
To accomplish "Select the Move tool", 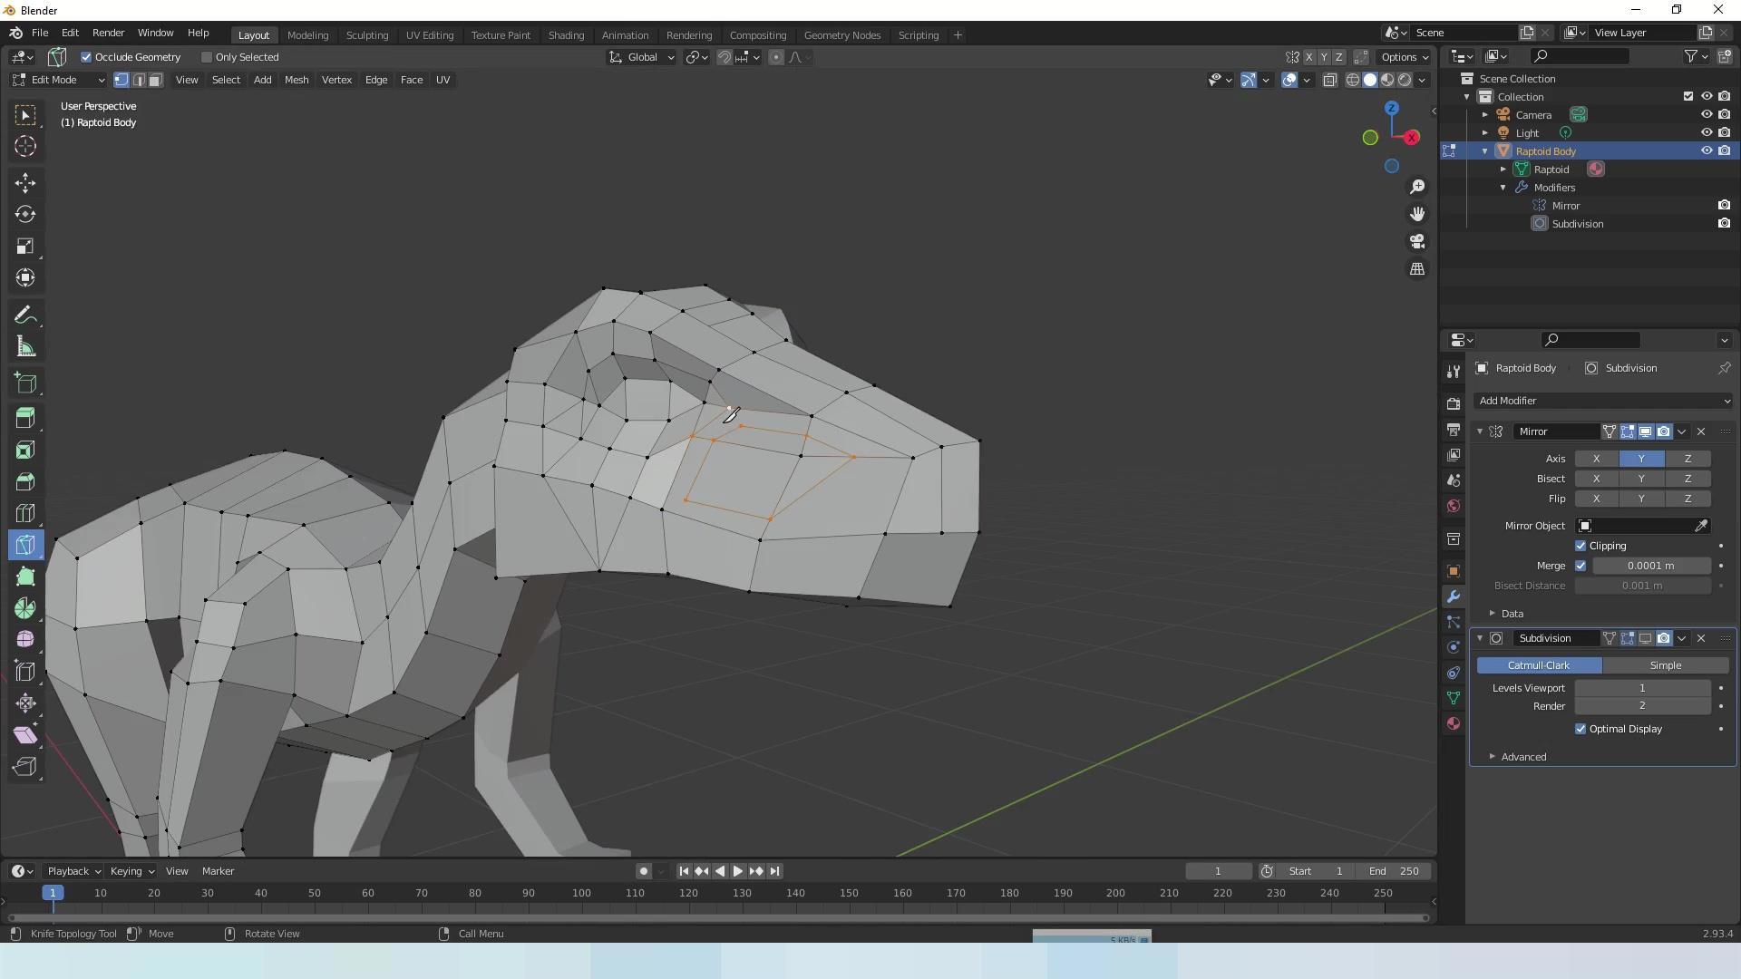I will pos(25,183).
